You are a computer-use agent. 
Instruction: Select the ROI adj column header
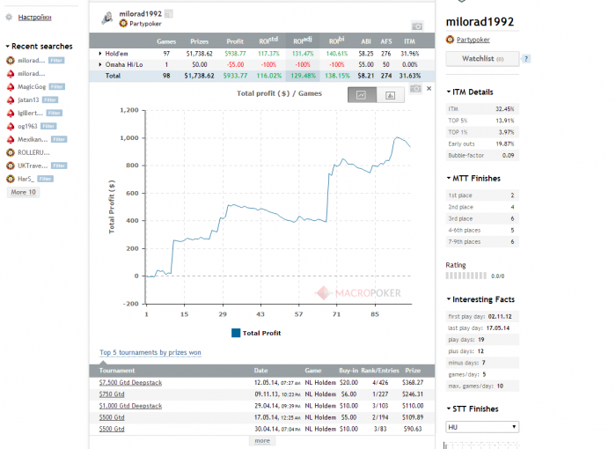pyautogui.click(x=303, y=40)
